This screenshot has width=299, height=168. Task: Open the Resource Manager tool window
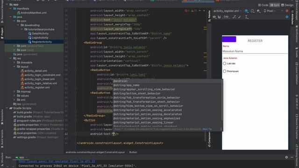2,11
